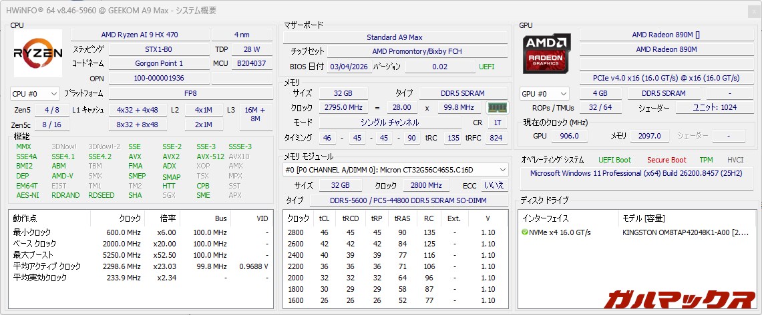Open the CPU #0 selector dropdown

point(35,93)
